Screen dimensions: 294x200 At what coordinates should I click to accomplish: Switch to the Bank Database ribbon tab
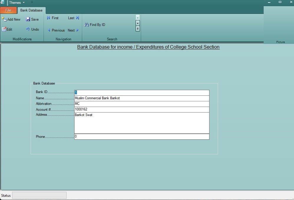point(32,10)
